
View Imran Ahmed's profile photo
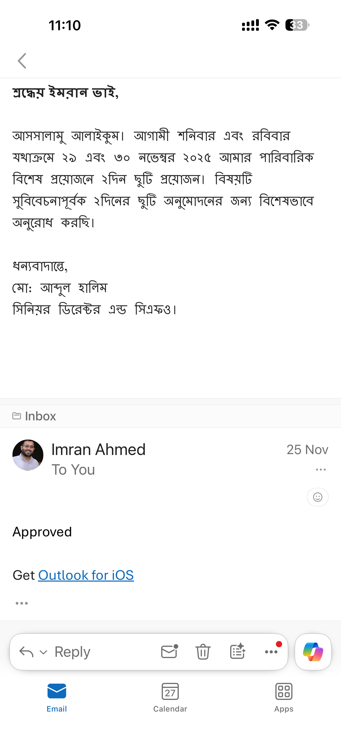(x=28, y=455)
